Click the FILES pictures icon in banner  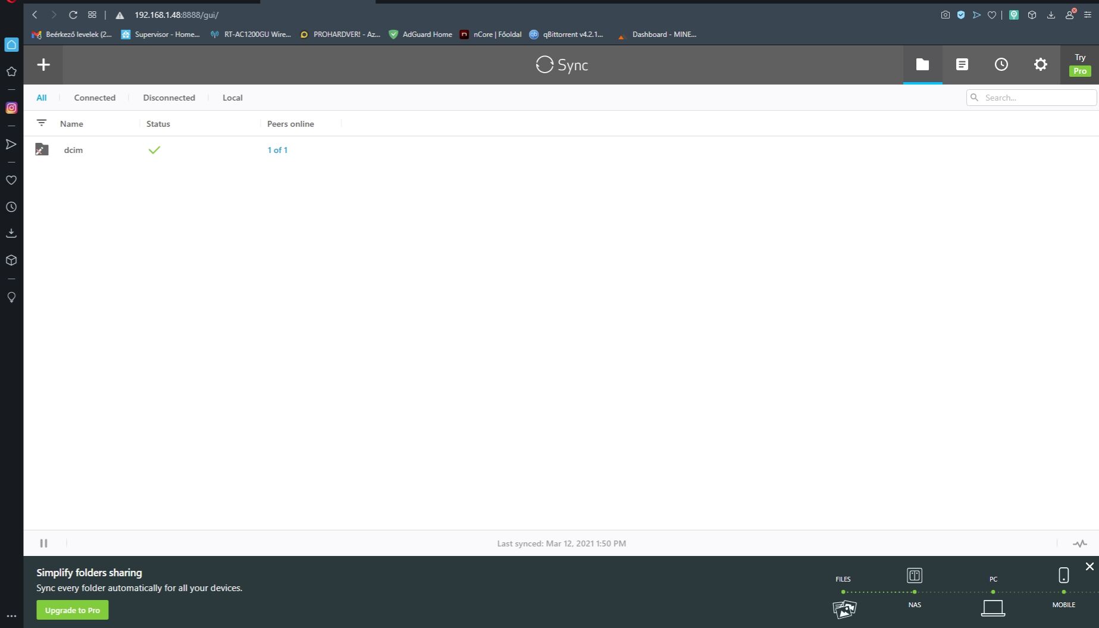pos(844,609)
